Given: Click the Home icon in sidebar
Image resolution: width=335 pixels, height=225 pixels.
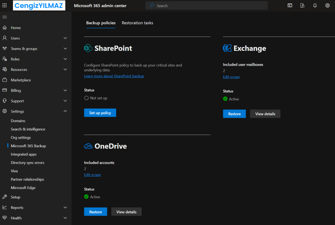Looking at the screenshot, I should (x=5, y=28).
